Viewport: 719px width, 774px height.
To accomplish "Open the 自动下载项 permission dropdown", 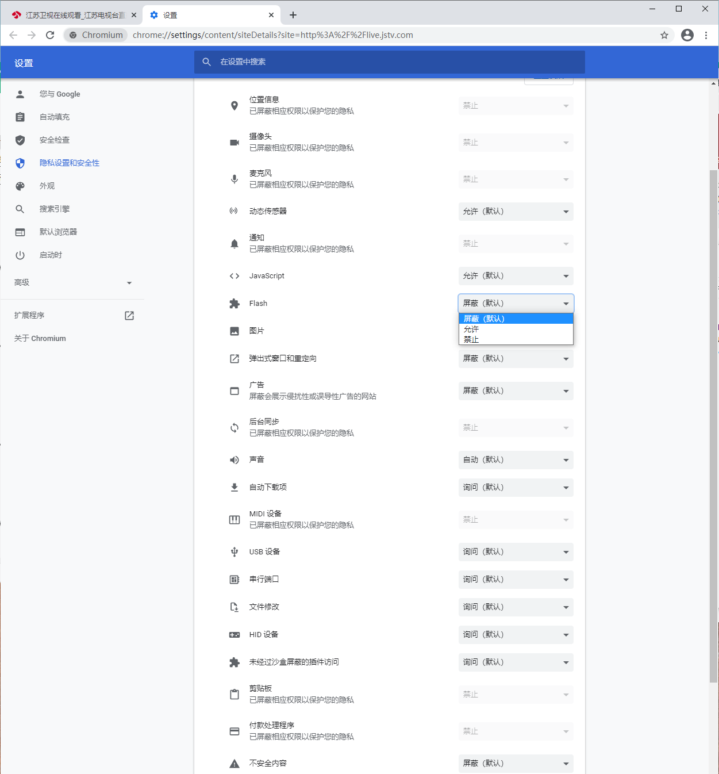I will (x=516, y=488).
